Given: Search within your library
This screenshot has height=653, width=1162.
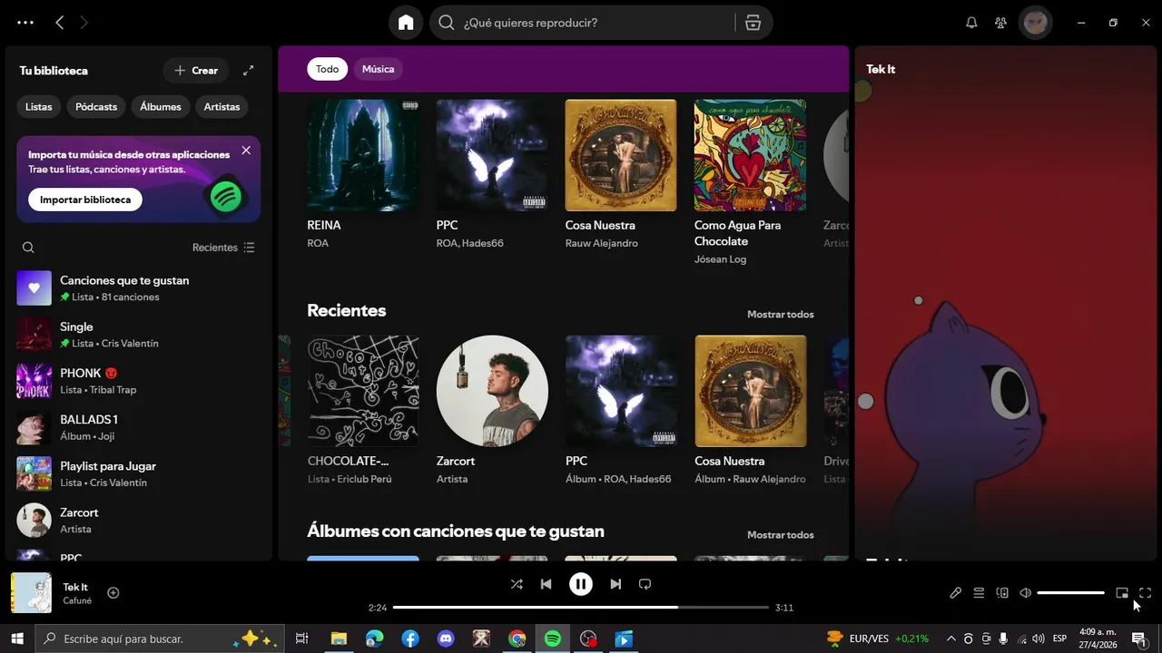Looking at the screenshot, I should click(x=28, y=248).
